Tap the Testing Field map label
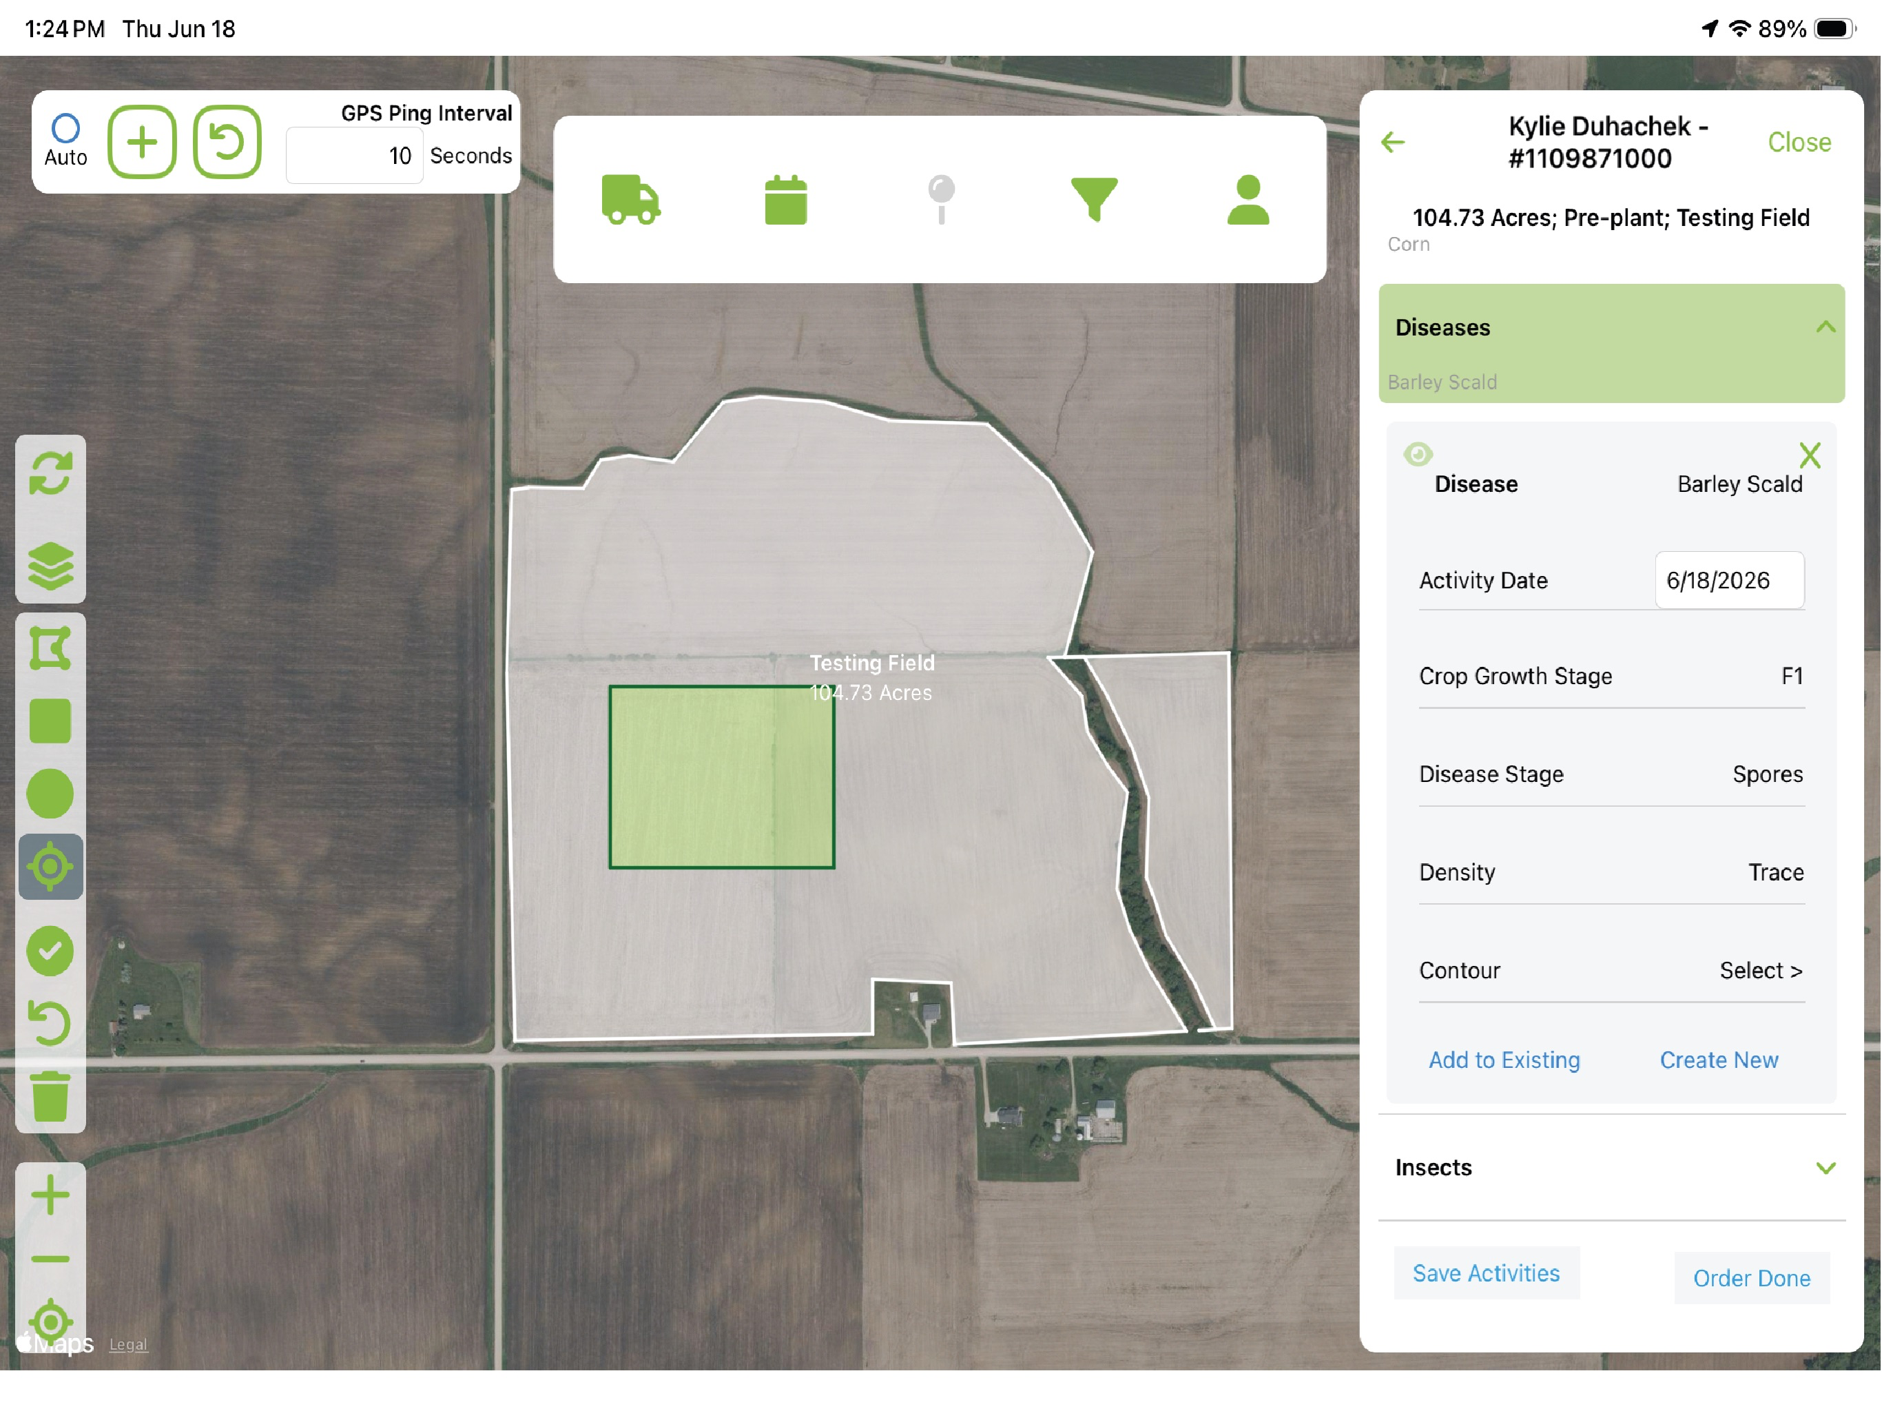Viewport: 1882px width, 1411px height. coord(872,663)
